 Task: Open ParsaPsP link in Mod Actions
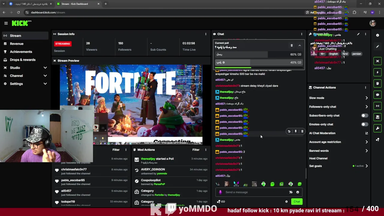tap(160, 184)
